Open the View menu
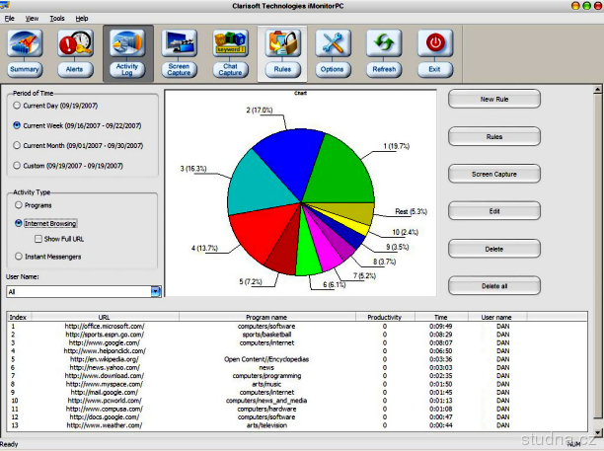Viewport: 604px width, 451px height. tap(33, 18)
